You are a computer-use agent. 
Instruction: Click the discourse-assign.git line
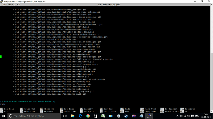tap(51, 77)
